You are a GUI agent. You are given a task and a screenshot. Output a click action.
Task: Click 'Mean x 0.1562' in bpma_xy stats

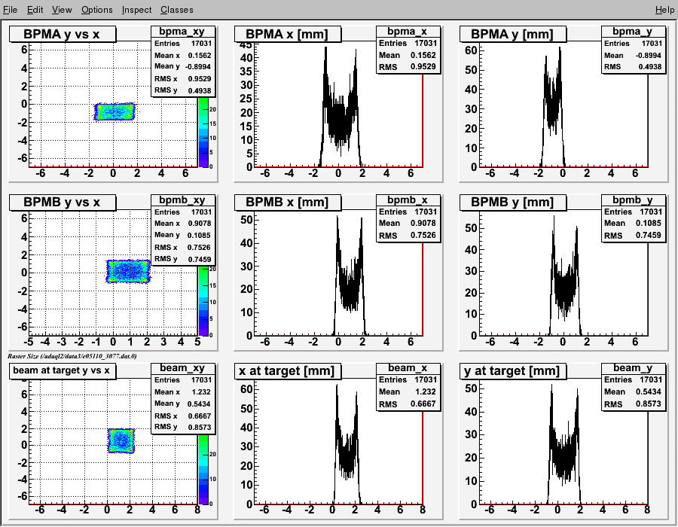pyautogui.click(x=182, y=55)
